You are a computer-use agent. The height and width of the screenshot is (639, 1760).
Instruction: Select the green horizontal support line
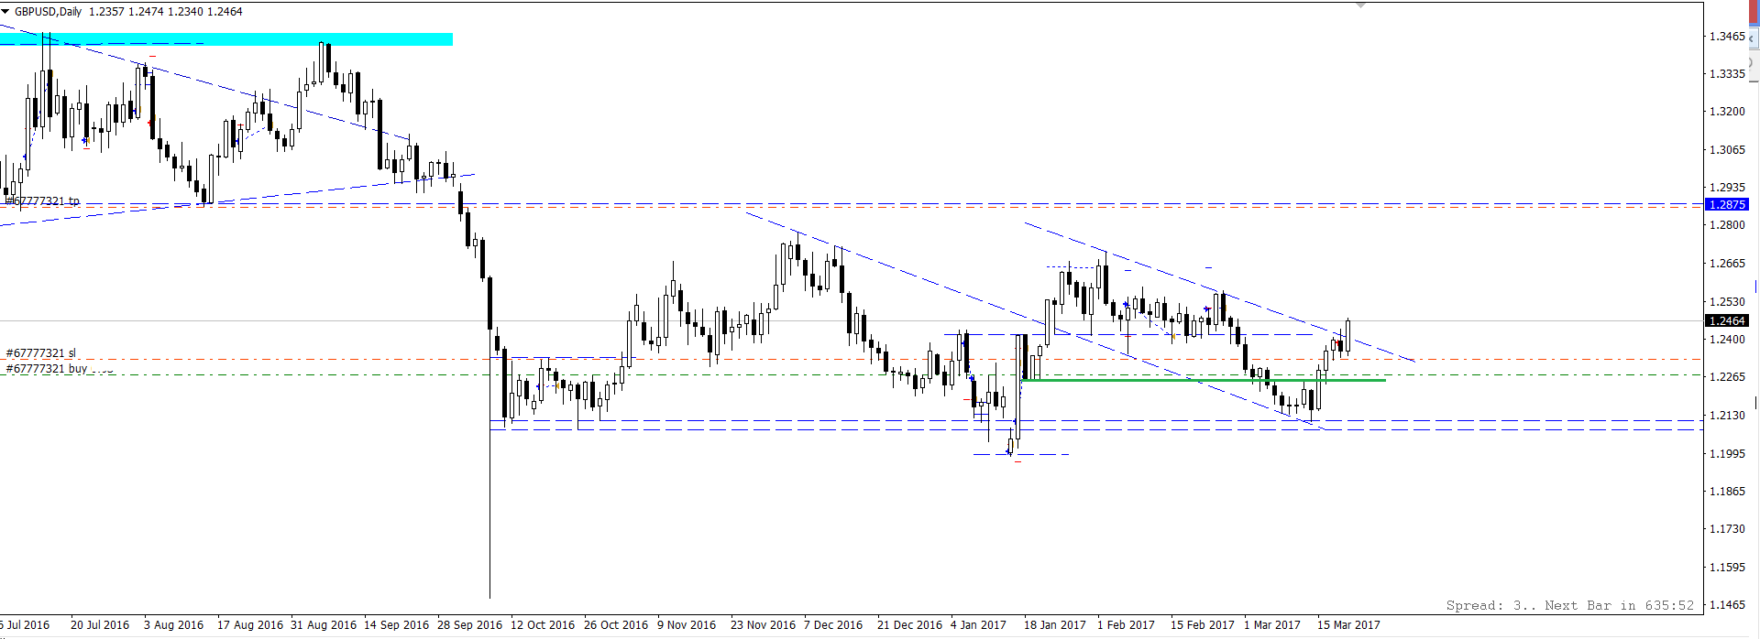(x=1203, y=380)
